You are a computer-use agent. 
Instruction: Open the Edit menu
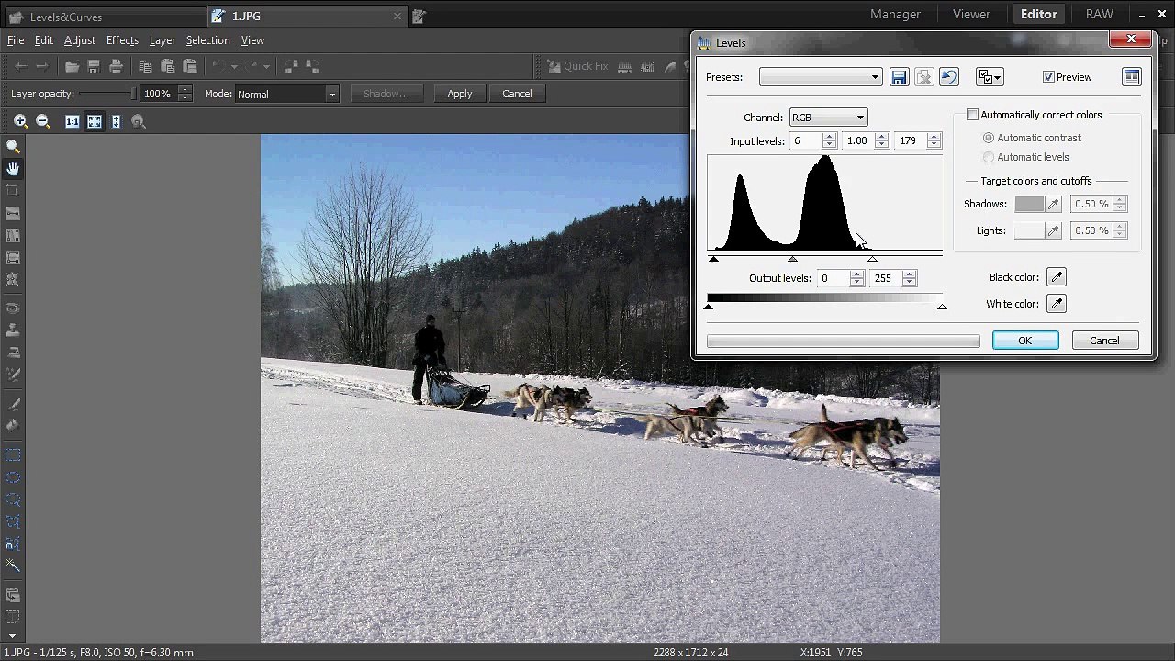[x=44, y=40]
